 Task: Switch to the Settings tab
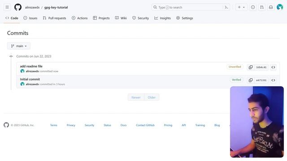(184, 18)
